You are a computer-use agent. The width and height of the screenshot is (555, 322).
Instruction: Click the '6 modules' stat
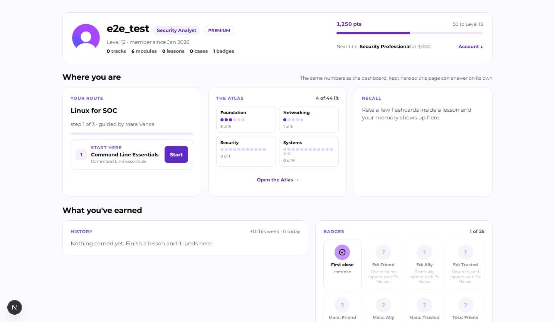[x=144, y=51]
